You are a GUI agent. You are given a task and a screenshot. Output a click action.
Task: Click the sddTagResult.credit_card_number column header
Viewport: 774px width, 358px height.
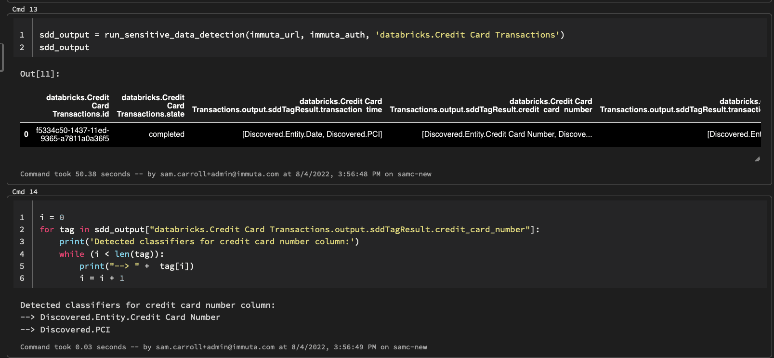[491, 106]
